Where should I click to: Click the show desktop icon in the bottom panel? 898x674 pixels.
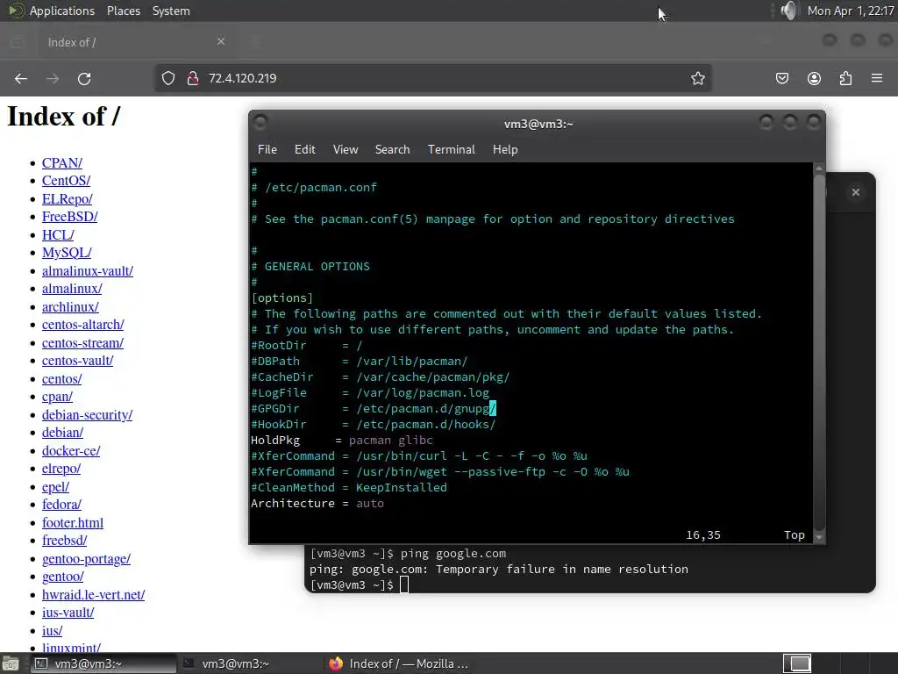11,663
